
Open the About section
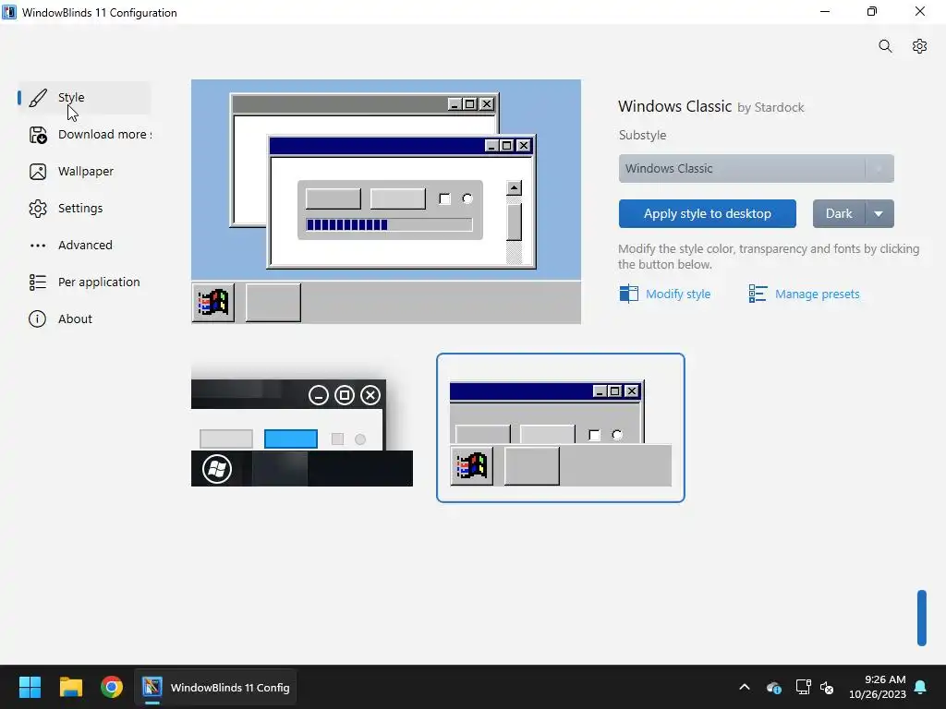[x=84, y=318]
